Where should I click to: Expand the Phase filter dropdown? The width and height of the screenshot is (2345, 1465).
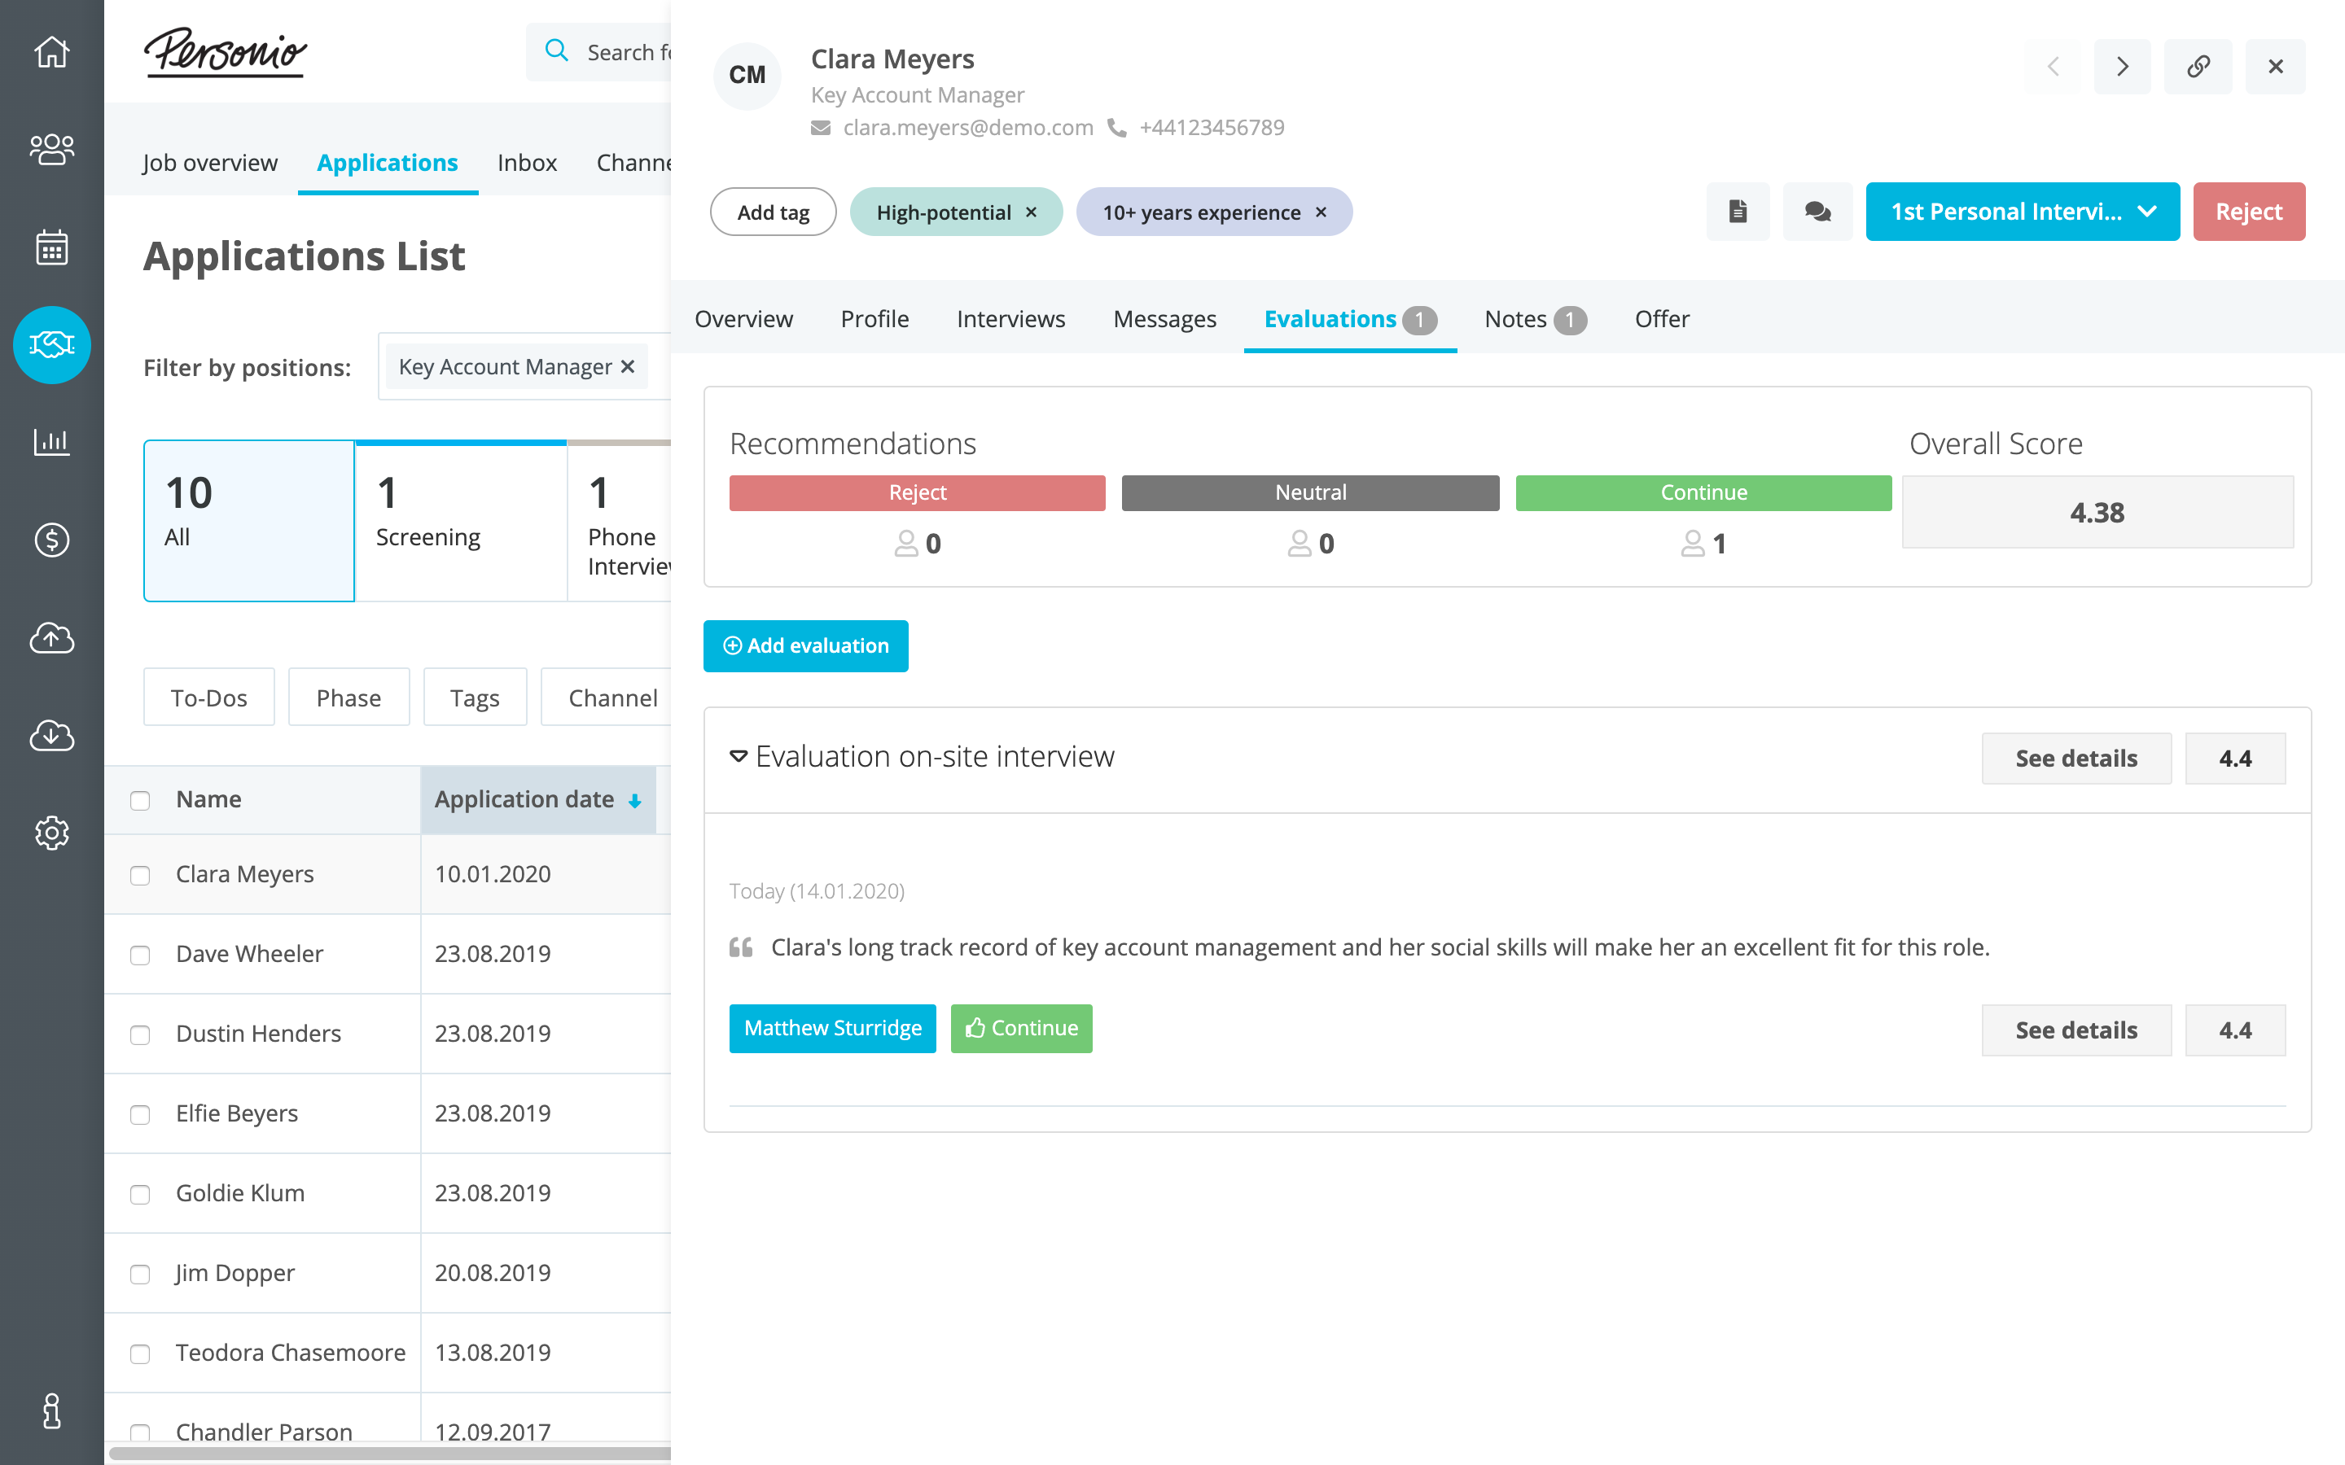click(348, 698)
